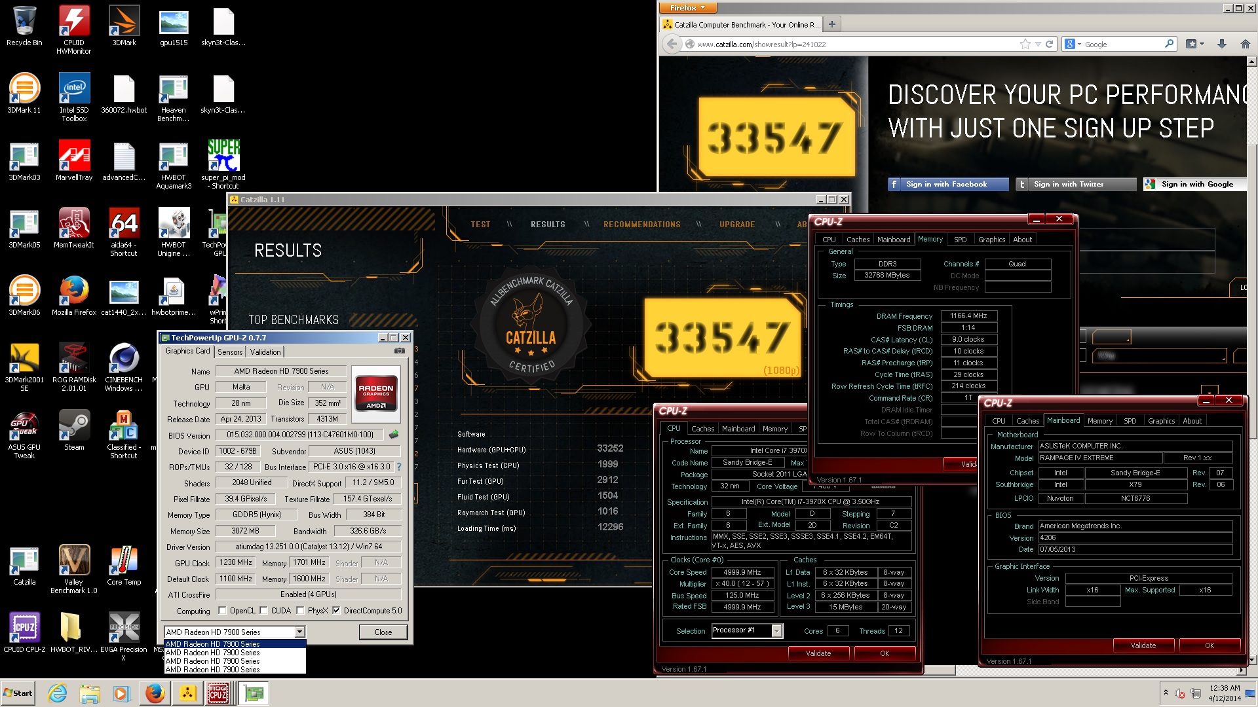The image size is (1258, 707).
Task: Open Internet Explorer from taskbar
Action: coord(58,693)
